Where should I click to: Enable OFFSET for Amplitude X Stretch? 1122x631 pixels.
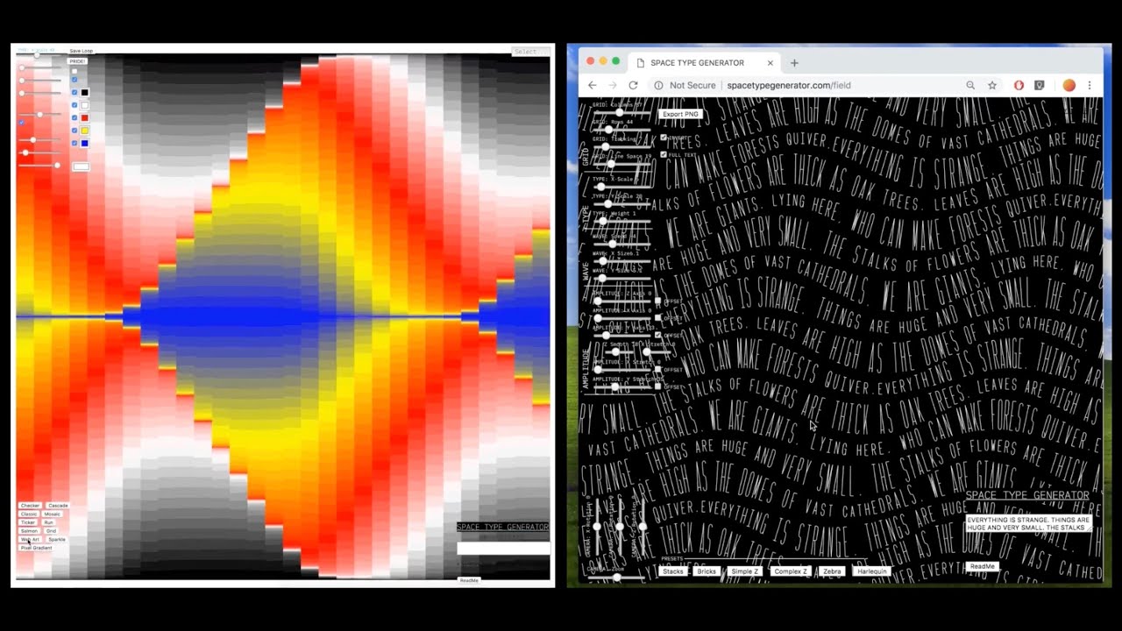(x=657, y=369)
